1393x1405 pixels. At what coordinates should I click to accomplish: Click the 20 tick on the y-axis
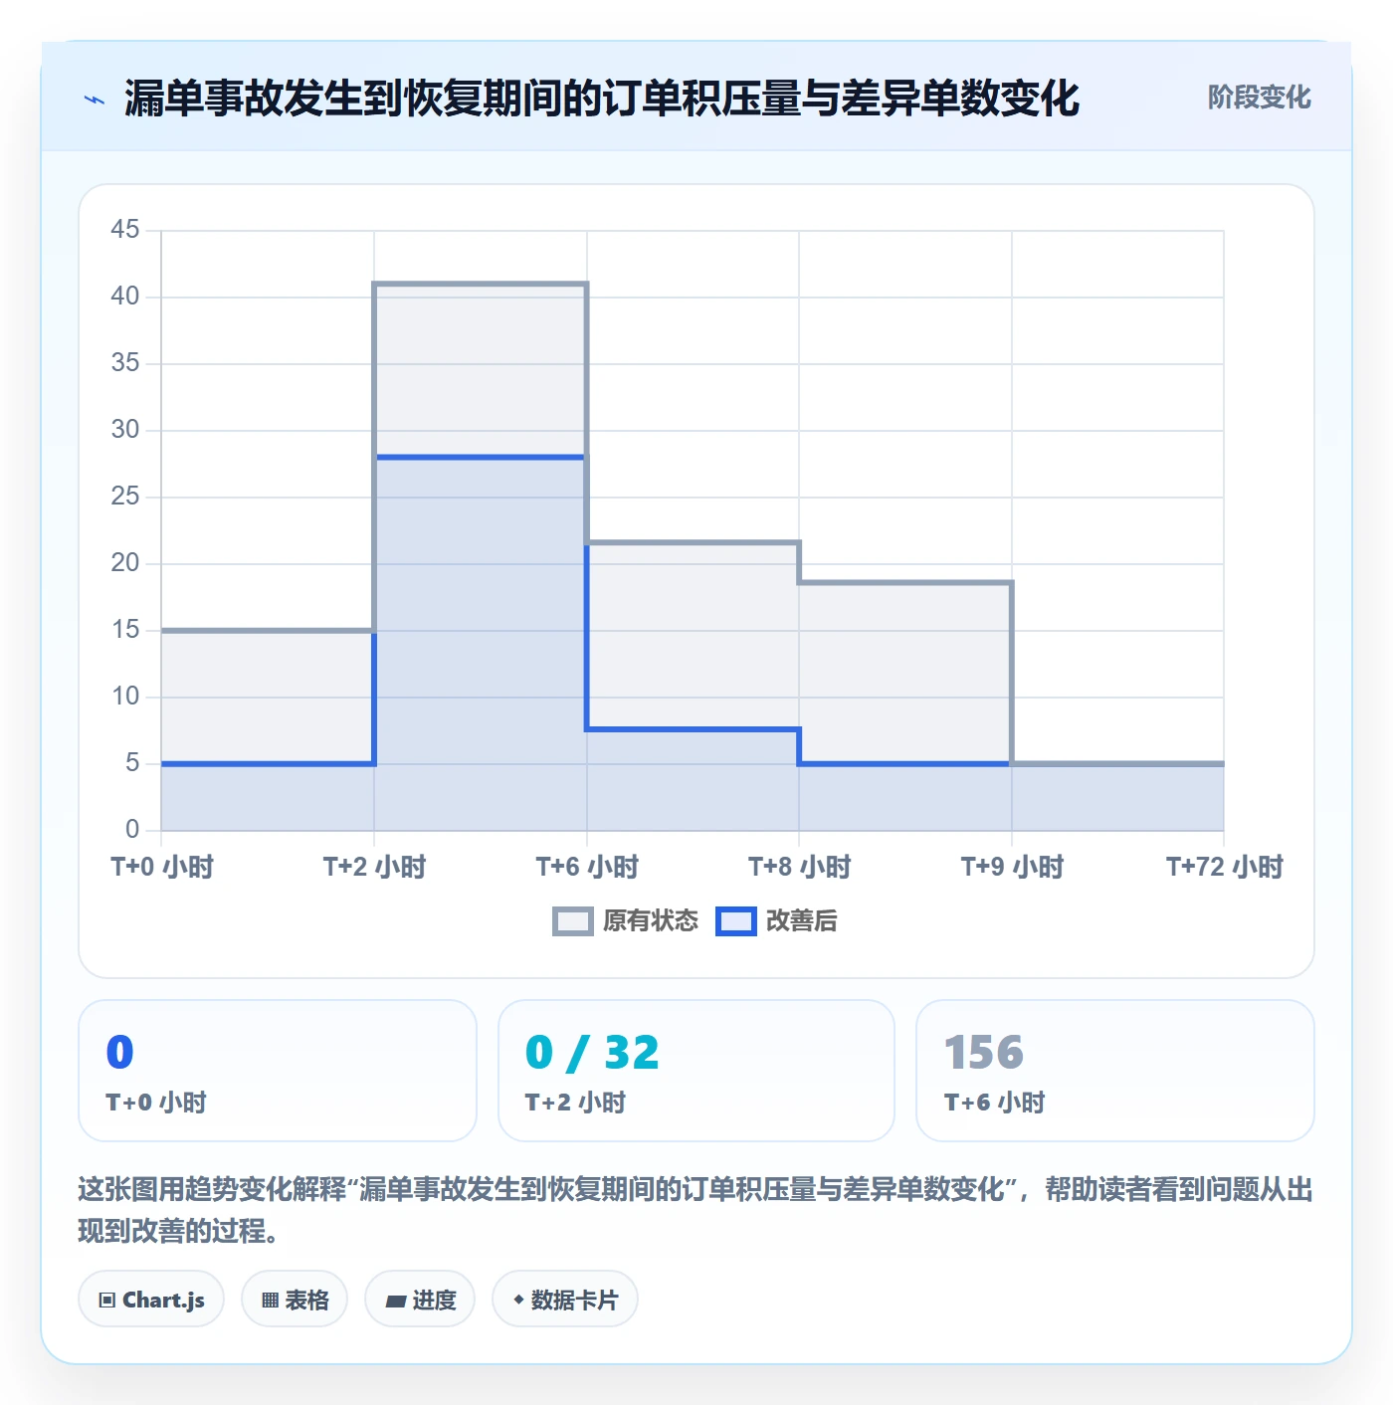pos(125,563)
